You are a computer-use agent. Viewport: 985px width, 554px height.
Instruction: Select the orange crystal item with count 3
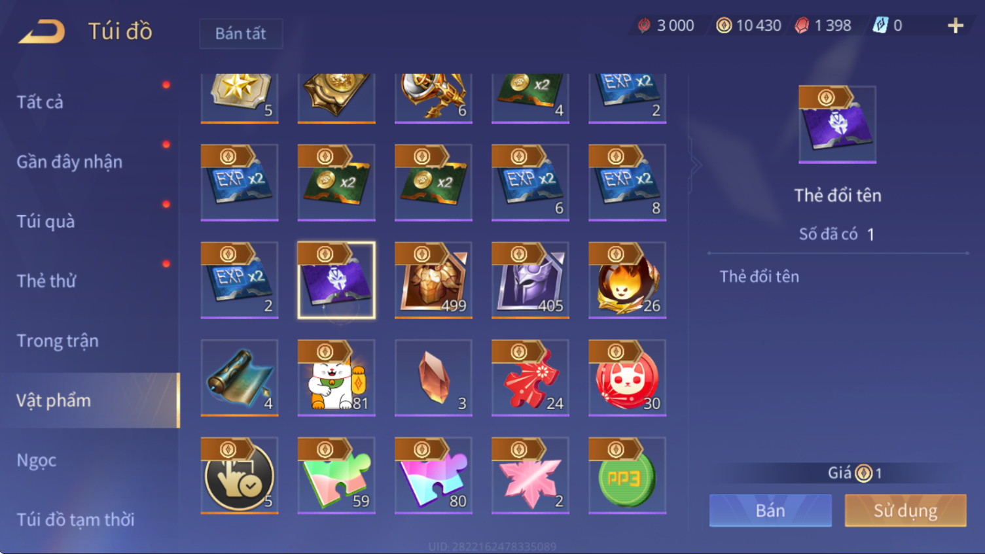click(x=433, y=377)
